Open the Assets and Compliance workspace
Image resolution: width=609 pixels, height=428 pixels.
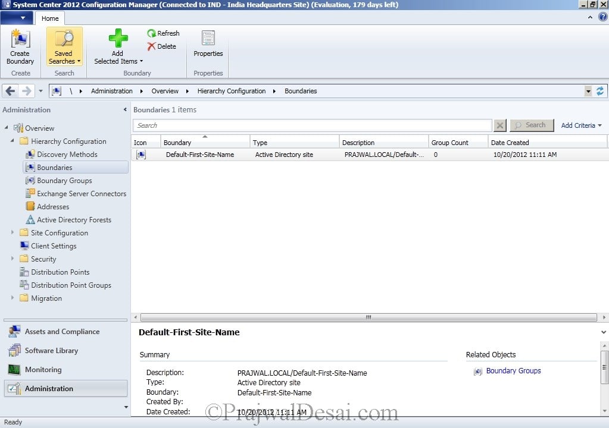click(x=65, y=332)
